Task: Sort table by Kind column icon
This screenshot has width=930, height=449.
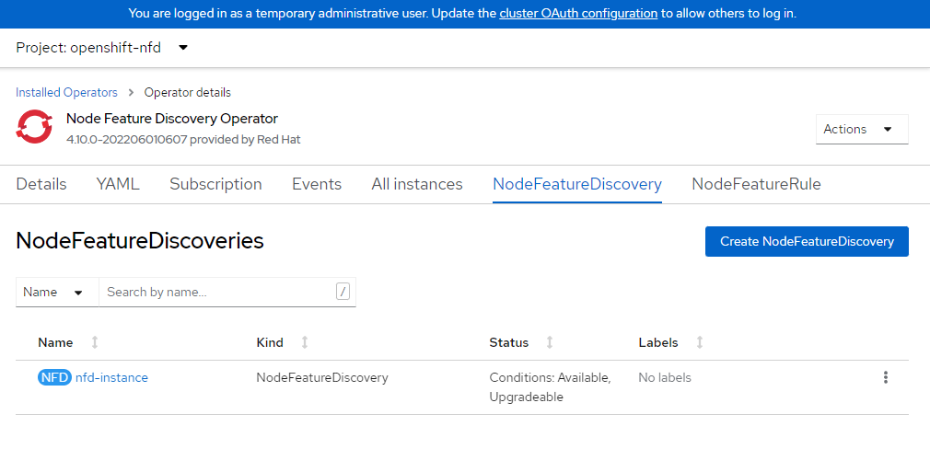Action: point(305,342)
